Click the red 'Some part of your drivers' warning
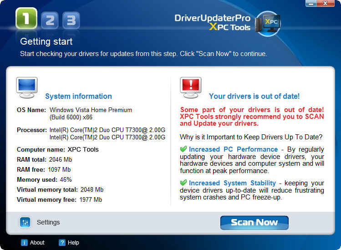 click(252, 117)
